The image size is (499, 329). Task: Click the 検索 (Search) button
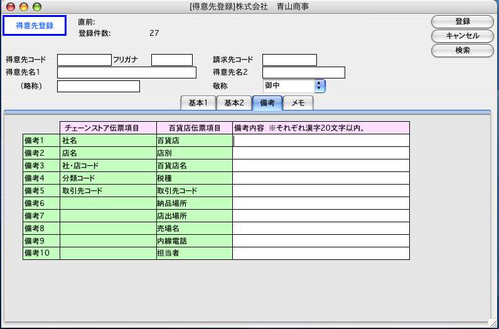point(462,50)
